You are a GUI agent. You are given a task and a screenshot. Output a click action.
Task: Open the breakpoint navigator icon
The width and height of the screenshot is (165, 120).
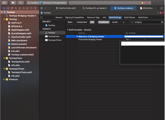pos(31,8)
